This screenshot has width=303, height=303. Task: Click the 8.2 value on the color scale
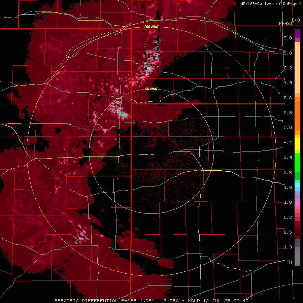[x=288, y=68]
